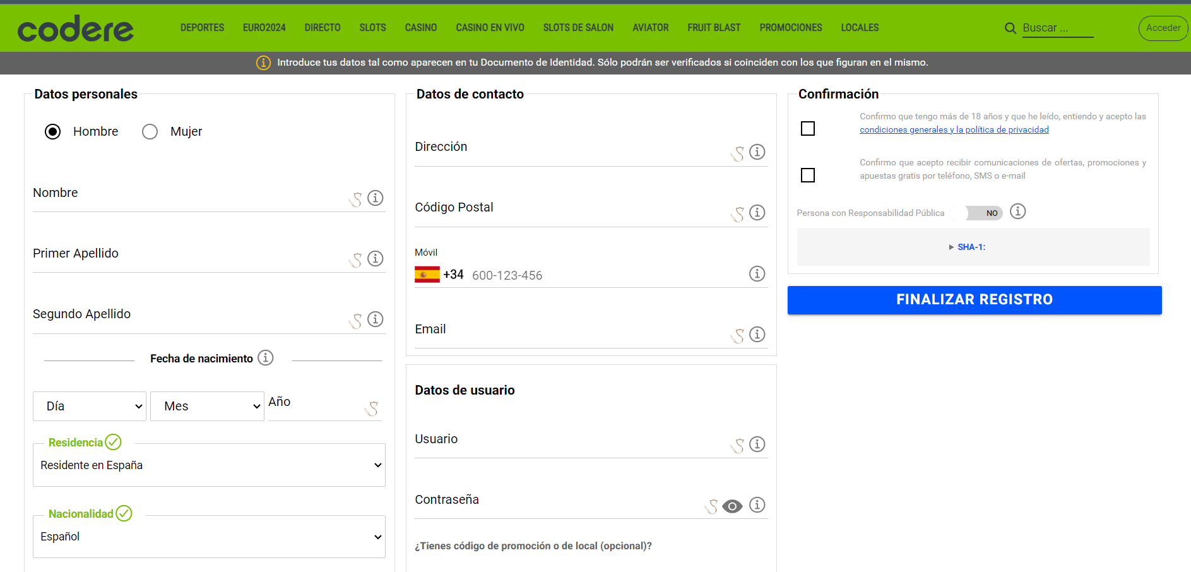Image resolution: width=1191 pixels, height=572 pixels.
Task: Click the Código Postal field S icon
Action: (738, 214)
